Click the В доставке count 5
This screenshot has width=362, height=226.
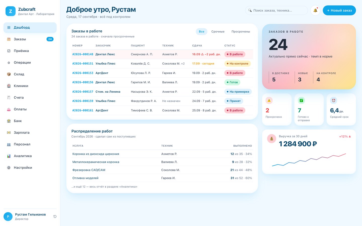pyautogui.click(x=274, y=80)
